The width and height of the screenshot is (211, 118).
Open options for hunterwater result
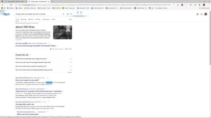(x=47, y=78)
